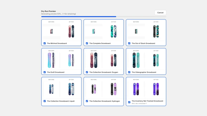Screen dimensions: 207x116
Task: Click The Draft Snowboard title
Action: pos(56,72)
